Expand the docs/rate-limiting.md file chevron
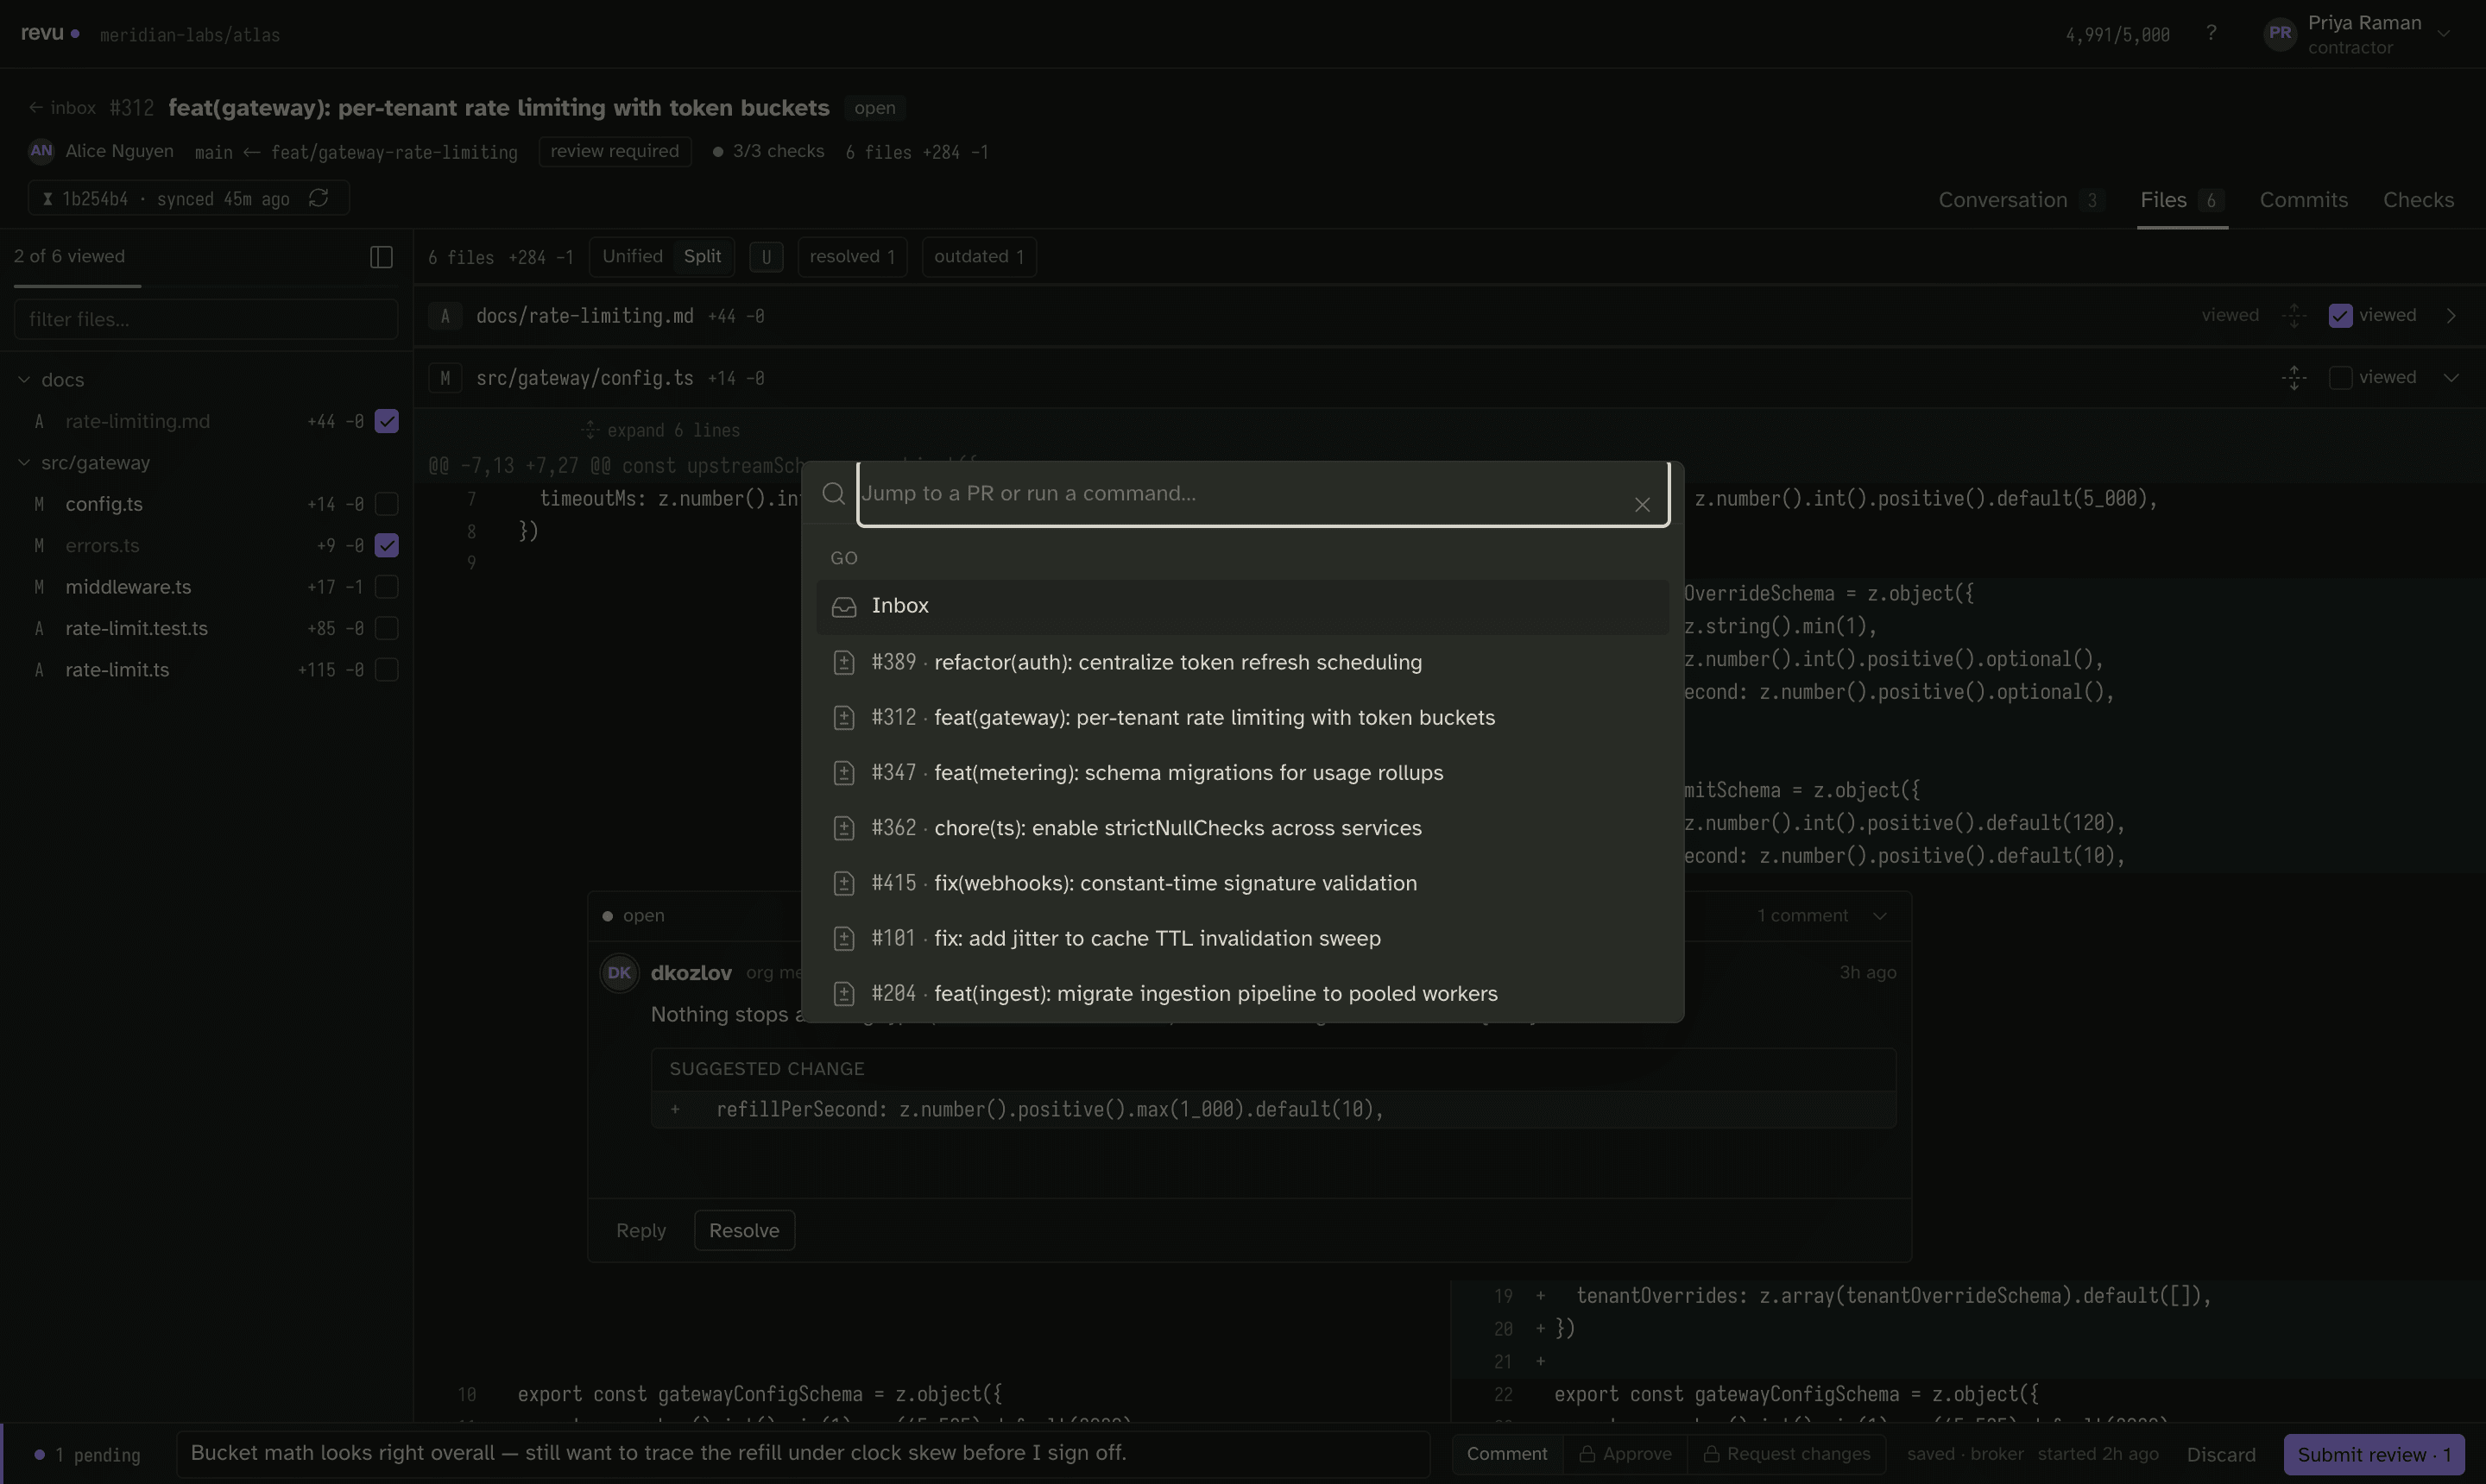This screenshot has width=2486, height=1484. (2451, 316)
